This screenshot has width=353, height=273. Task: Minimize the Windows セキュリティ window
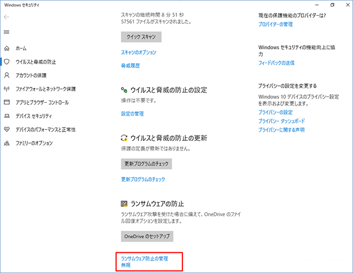(317, 5)
